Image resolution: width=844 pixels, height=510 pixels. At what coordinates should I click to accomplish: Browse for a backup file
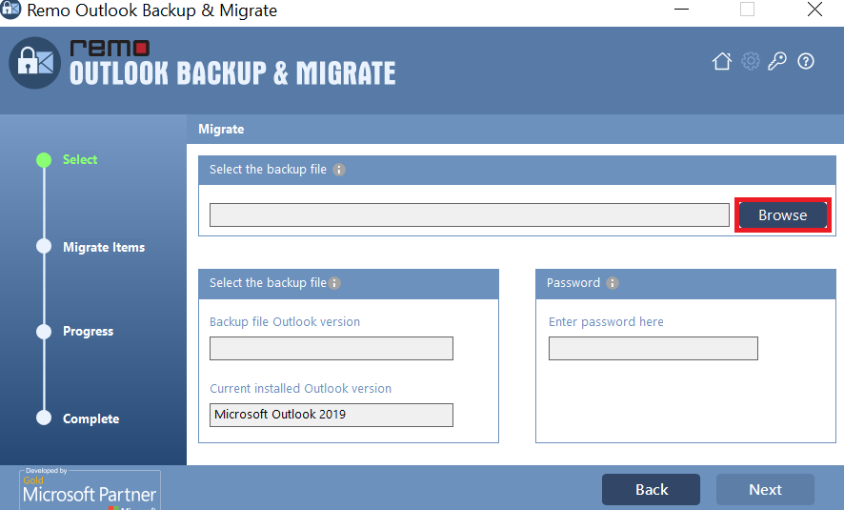783,215
